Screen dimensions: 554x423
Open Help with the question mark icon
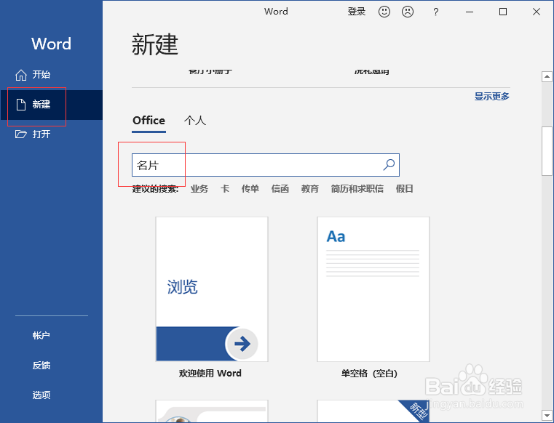point(435,12)
